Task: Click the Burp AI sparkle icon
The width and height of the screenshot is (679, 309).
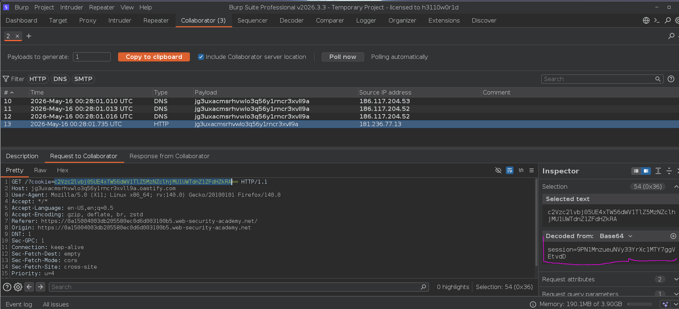Action: (x=666, y=304)
